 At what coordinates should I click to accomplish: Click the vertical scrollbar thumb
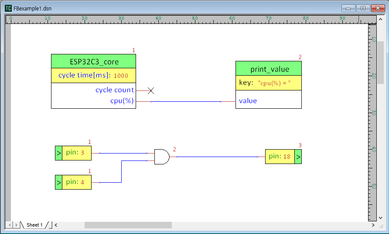point(381,63)
